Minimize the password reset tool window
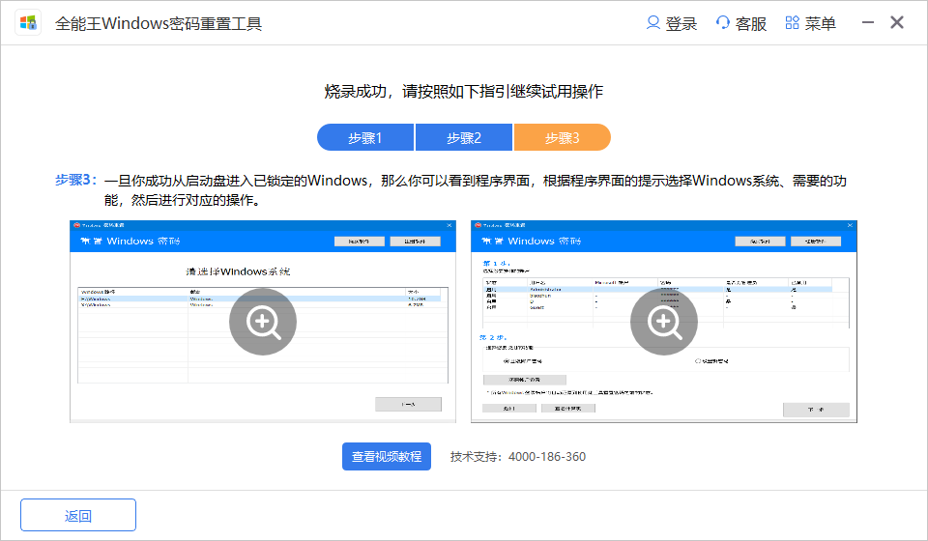Image resolution: width=928 pixels, height=541 pixels. (868, 23)
